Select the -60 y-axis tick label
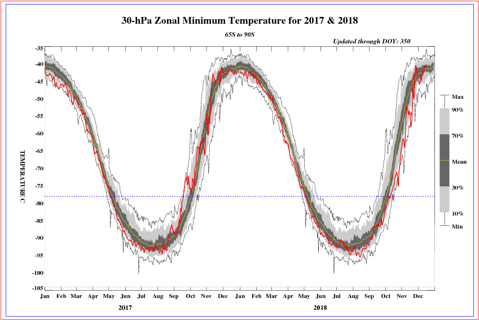This screenshot has height=320, width=479. tap(39, 133)
